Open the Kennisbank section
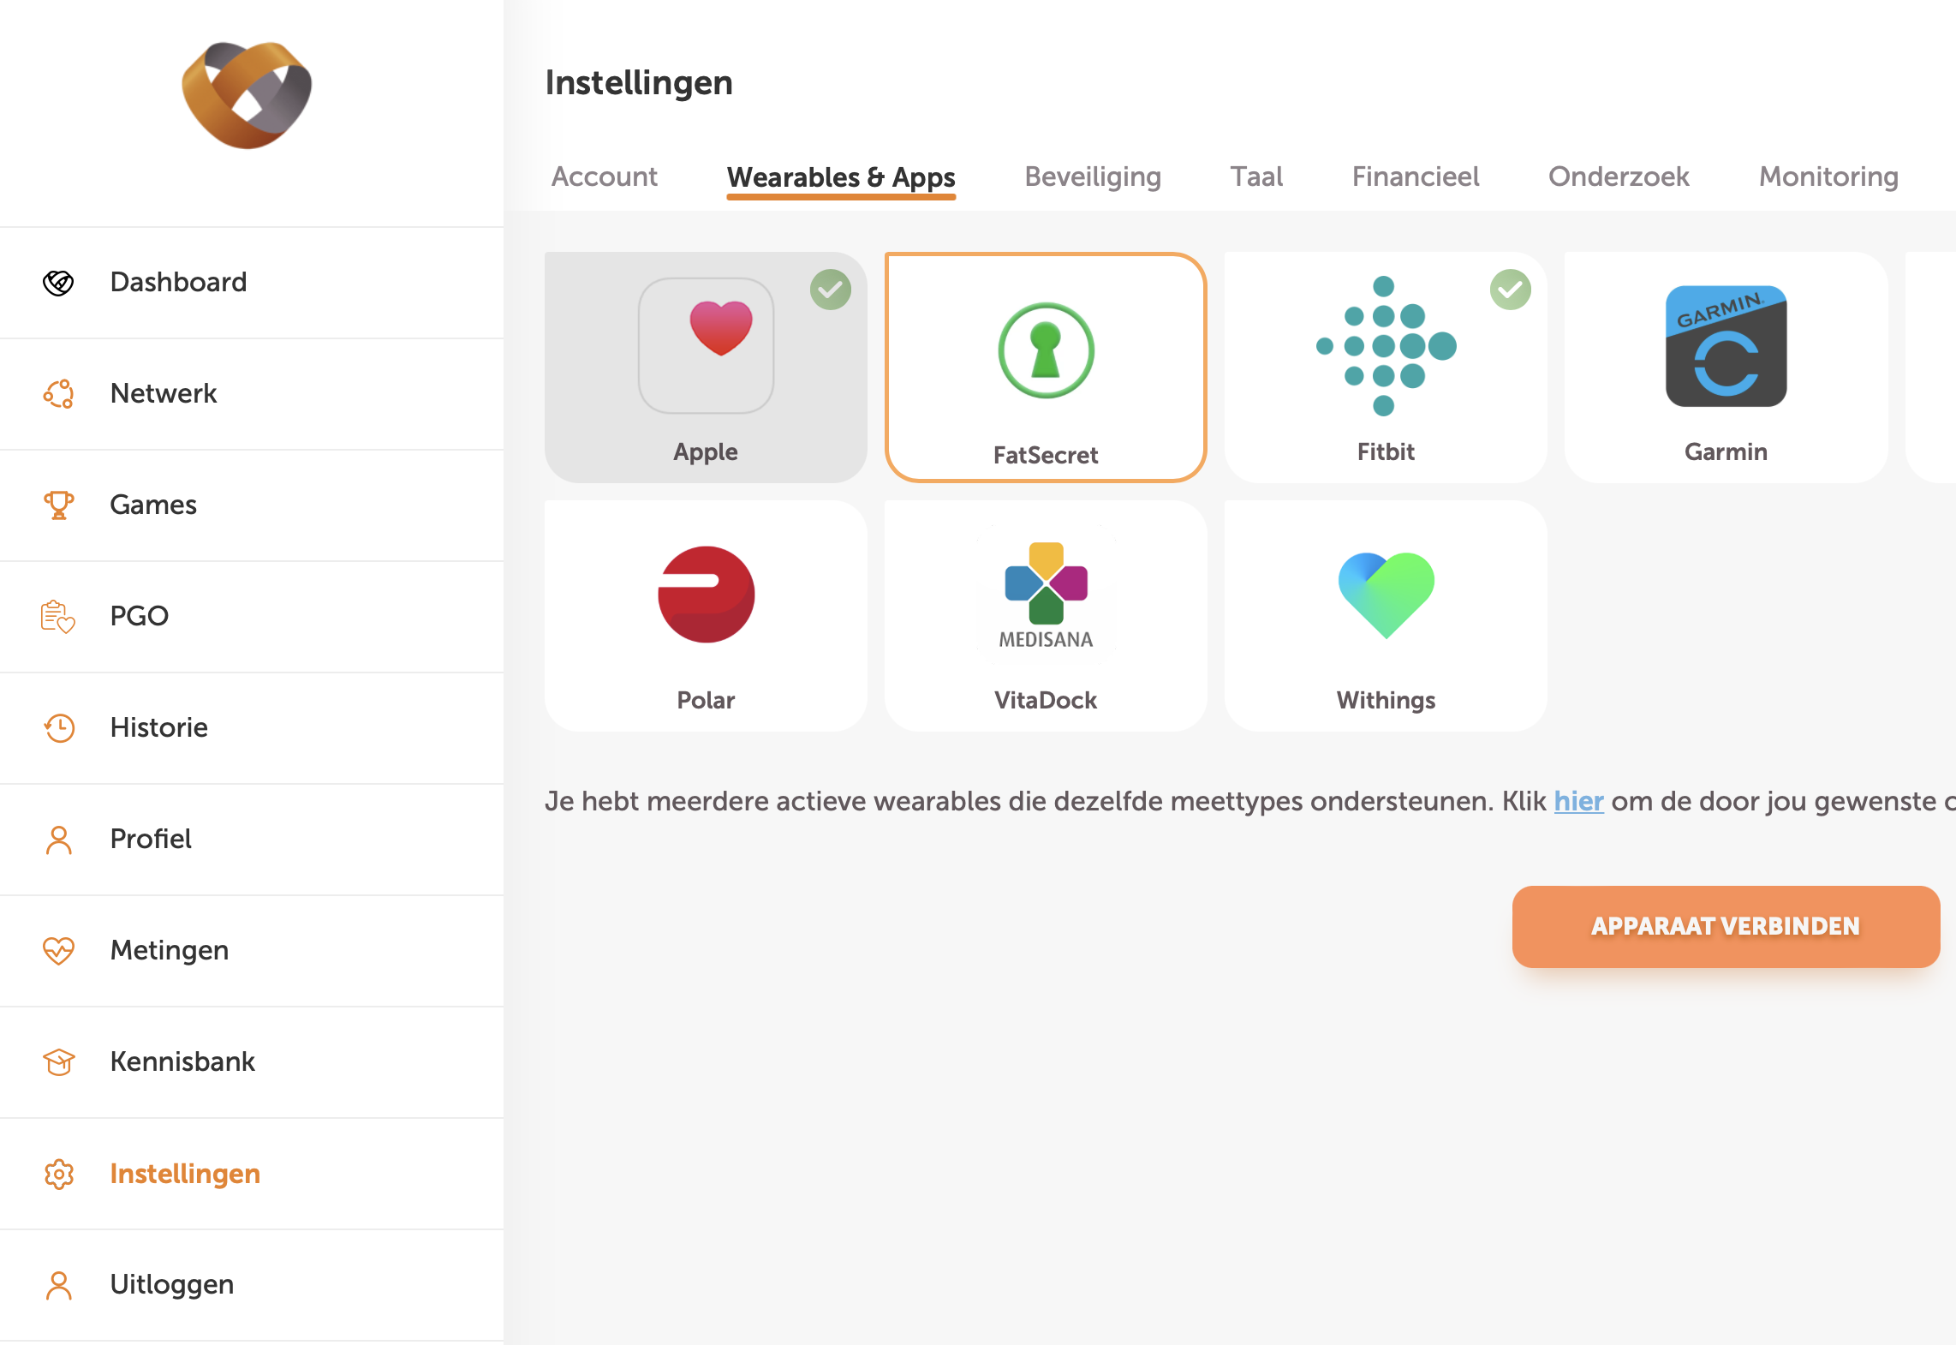The width and height of the screenshot is (1956, 1345). pos(182,1061)
